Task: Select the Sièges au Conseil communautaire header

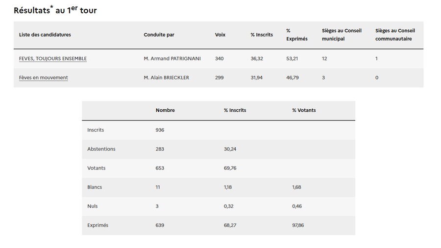Action: pyautogui.click(x=395, y=35)
